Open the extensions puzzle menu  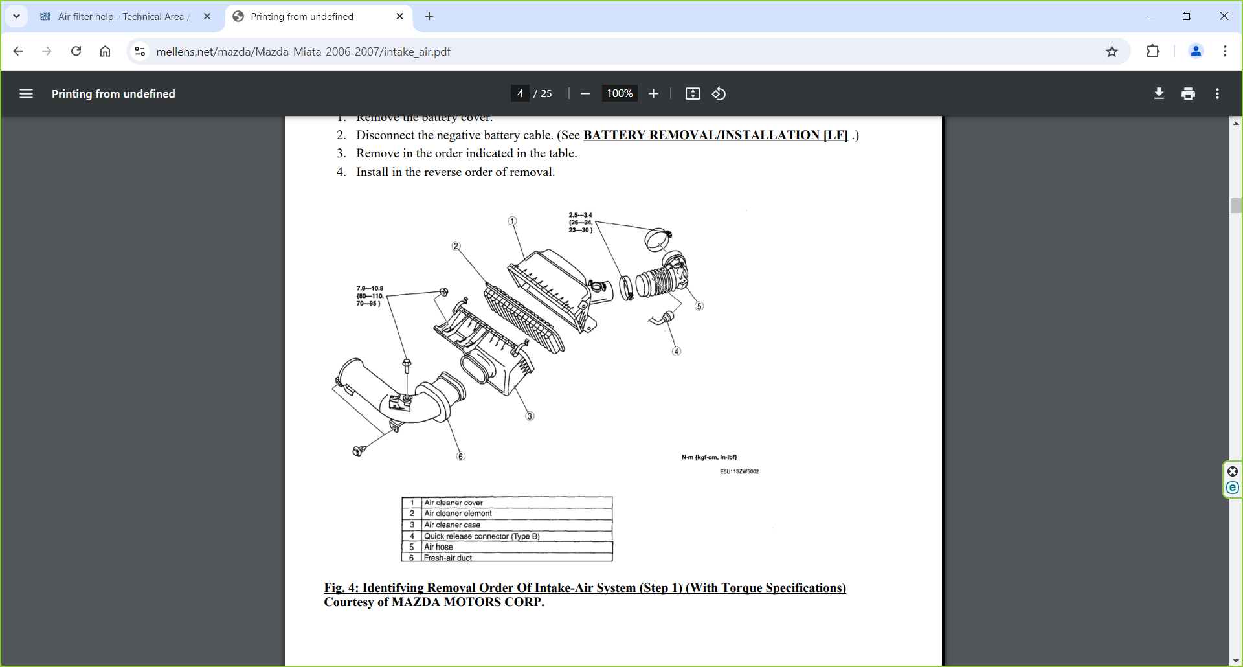pyautogui.click(x=1153, y=51)
